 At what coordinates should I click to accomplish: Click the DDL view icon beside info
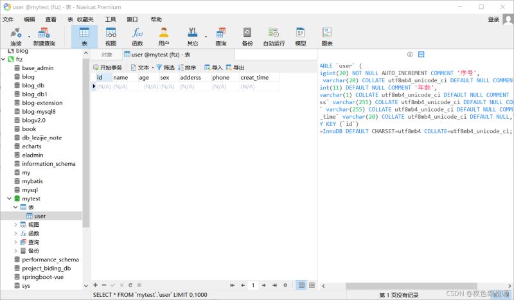click(421, 55)
